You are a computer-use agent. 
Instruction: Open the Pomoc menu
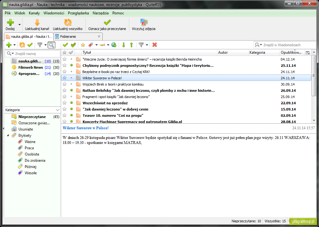pos(118,13)
